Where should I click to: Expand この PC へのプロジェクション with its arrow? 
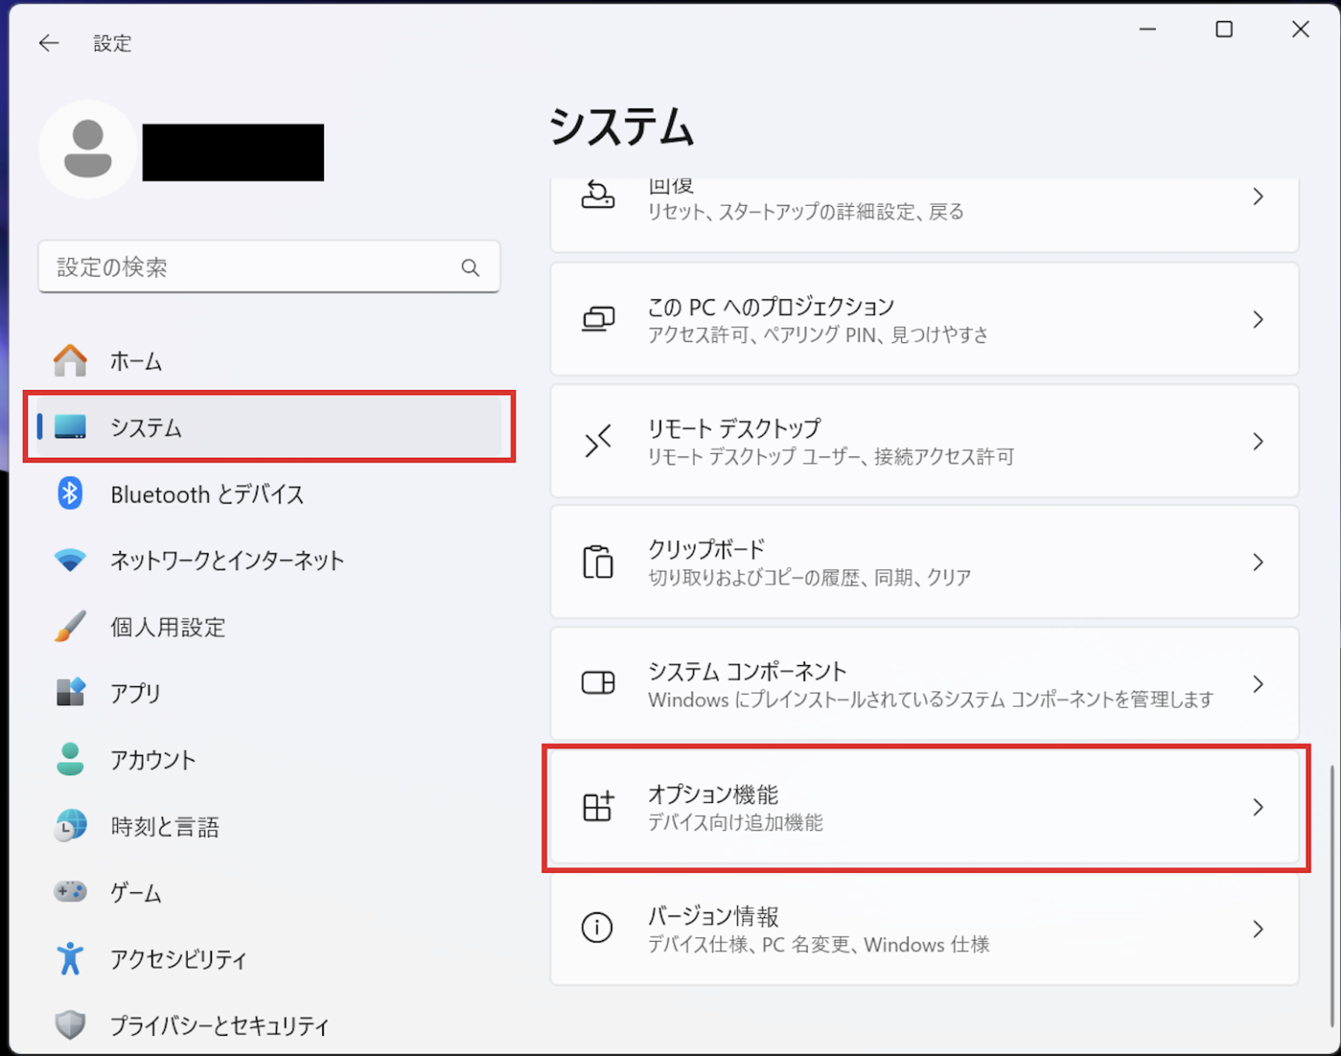click(1257, 319)
